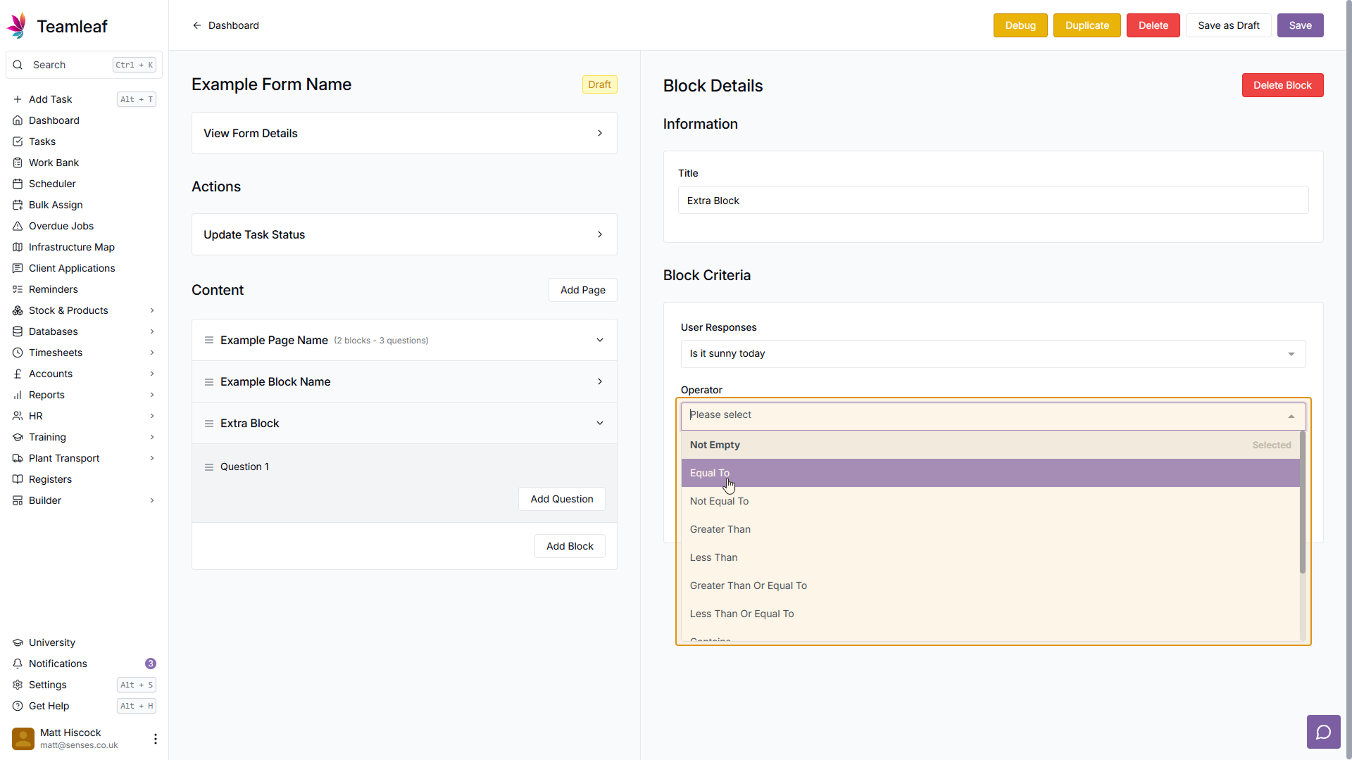
Task: Click the back arrow next to Dashboard
Action: 197,25
